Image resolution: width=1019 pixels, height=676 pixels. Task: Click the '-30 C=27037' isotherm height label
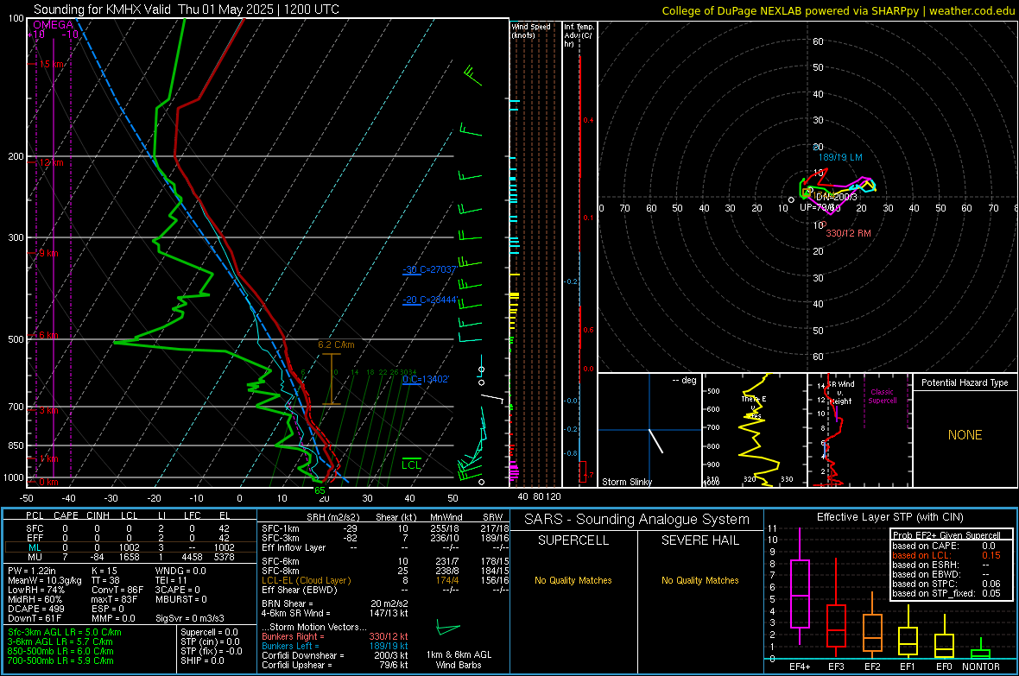tap(430, 269)
